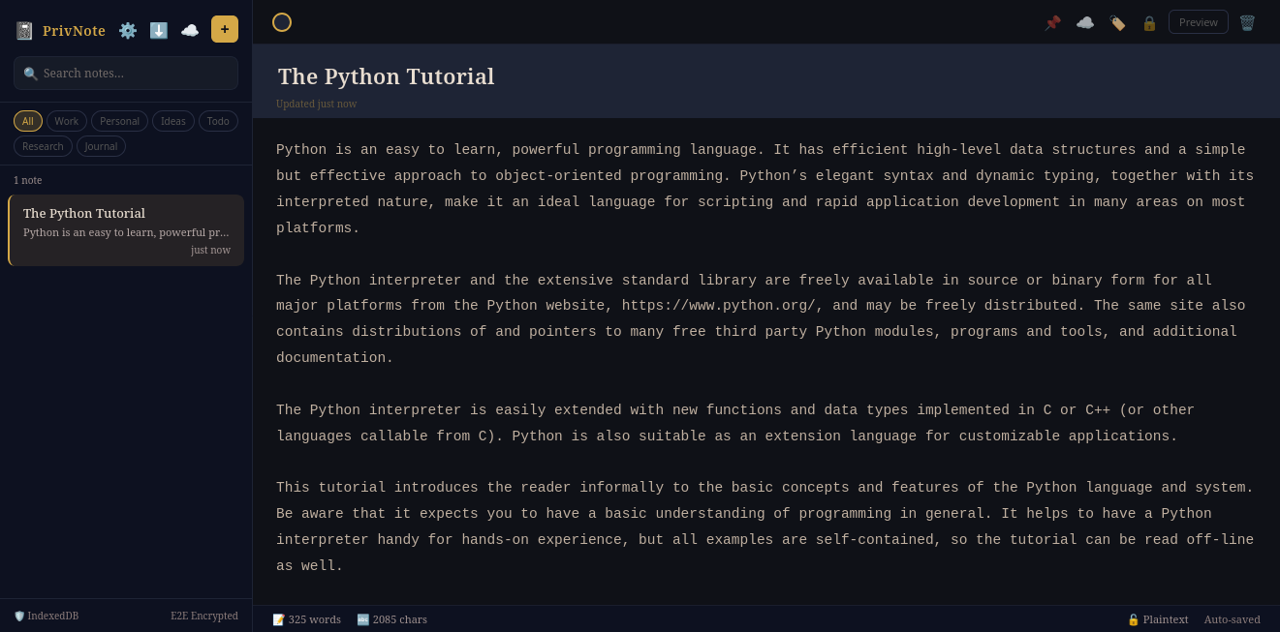
Task: Select the All filter chip
Action: tap(28, 121)
